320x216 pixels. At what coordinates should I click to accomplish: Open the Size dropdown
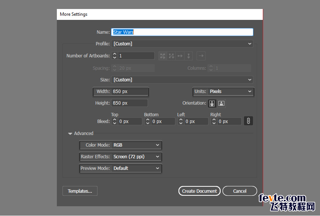pos(182,79)
